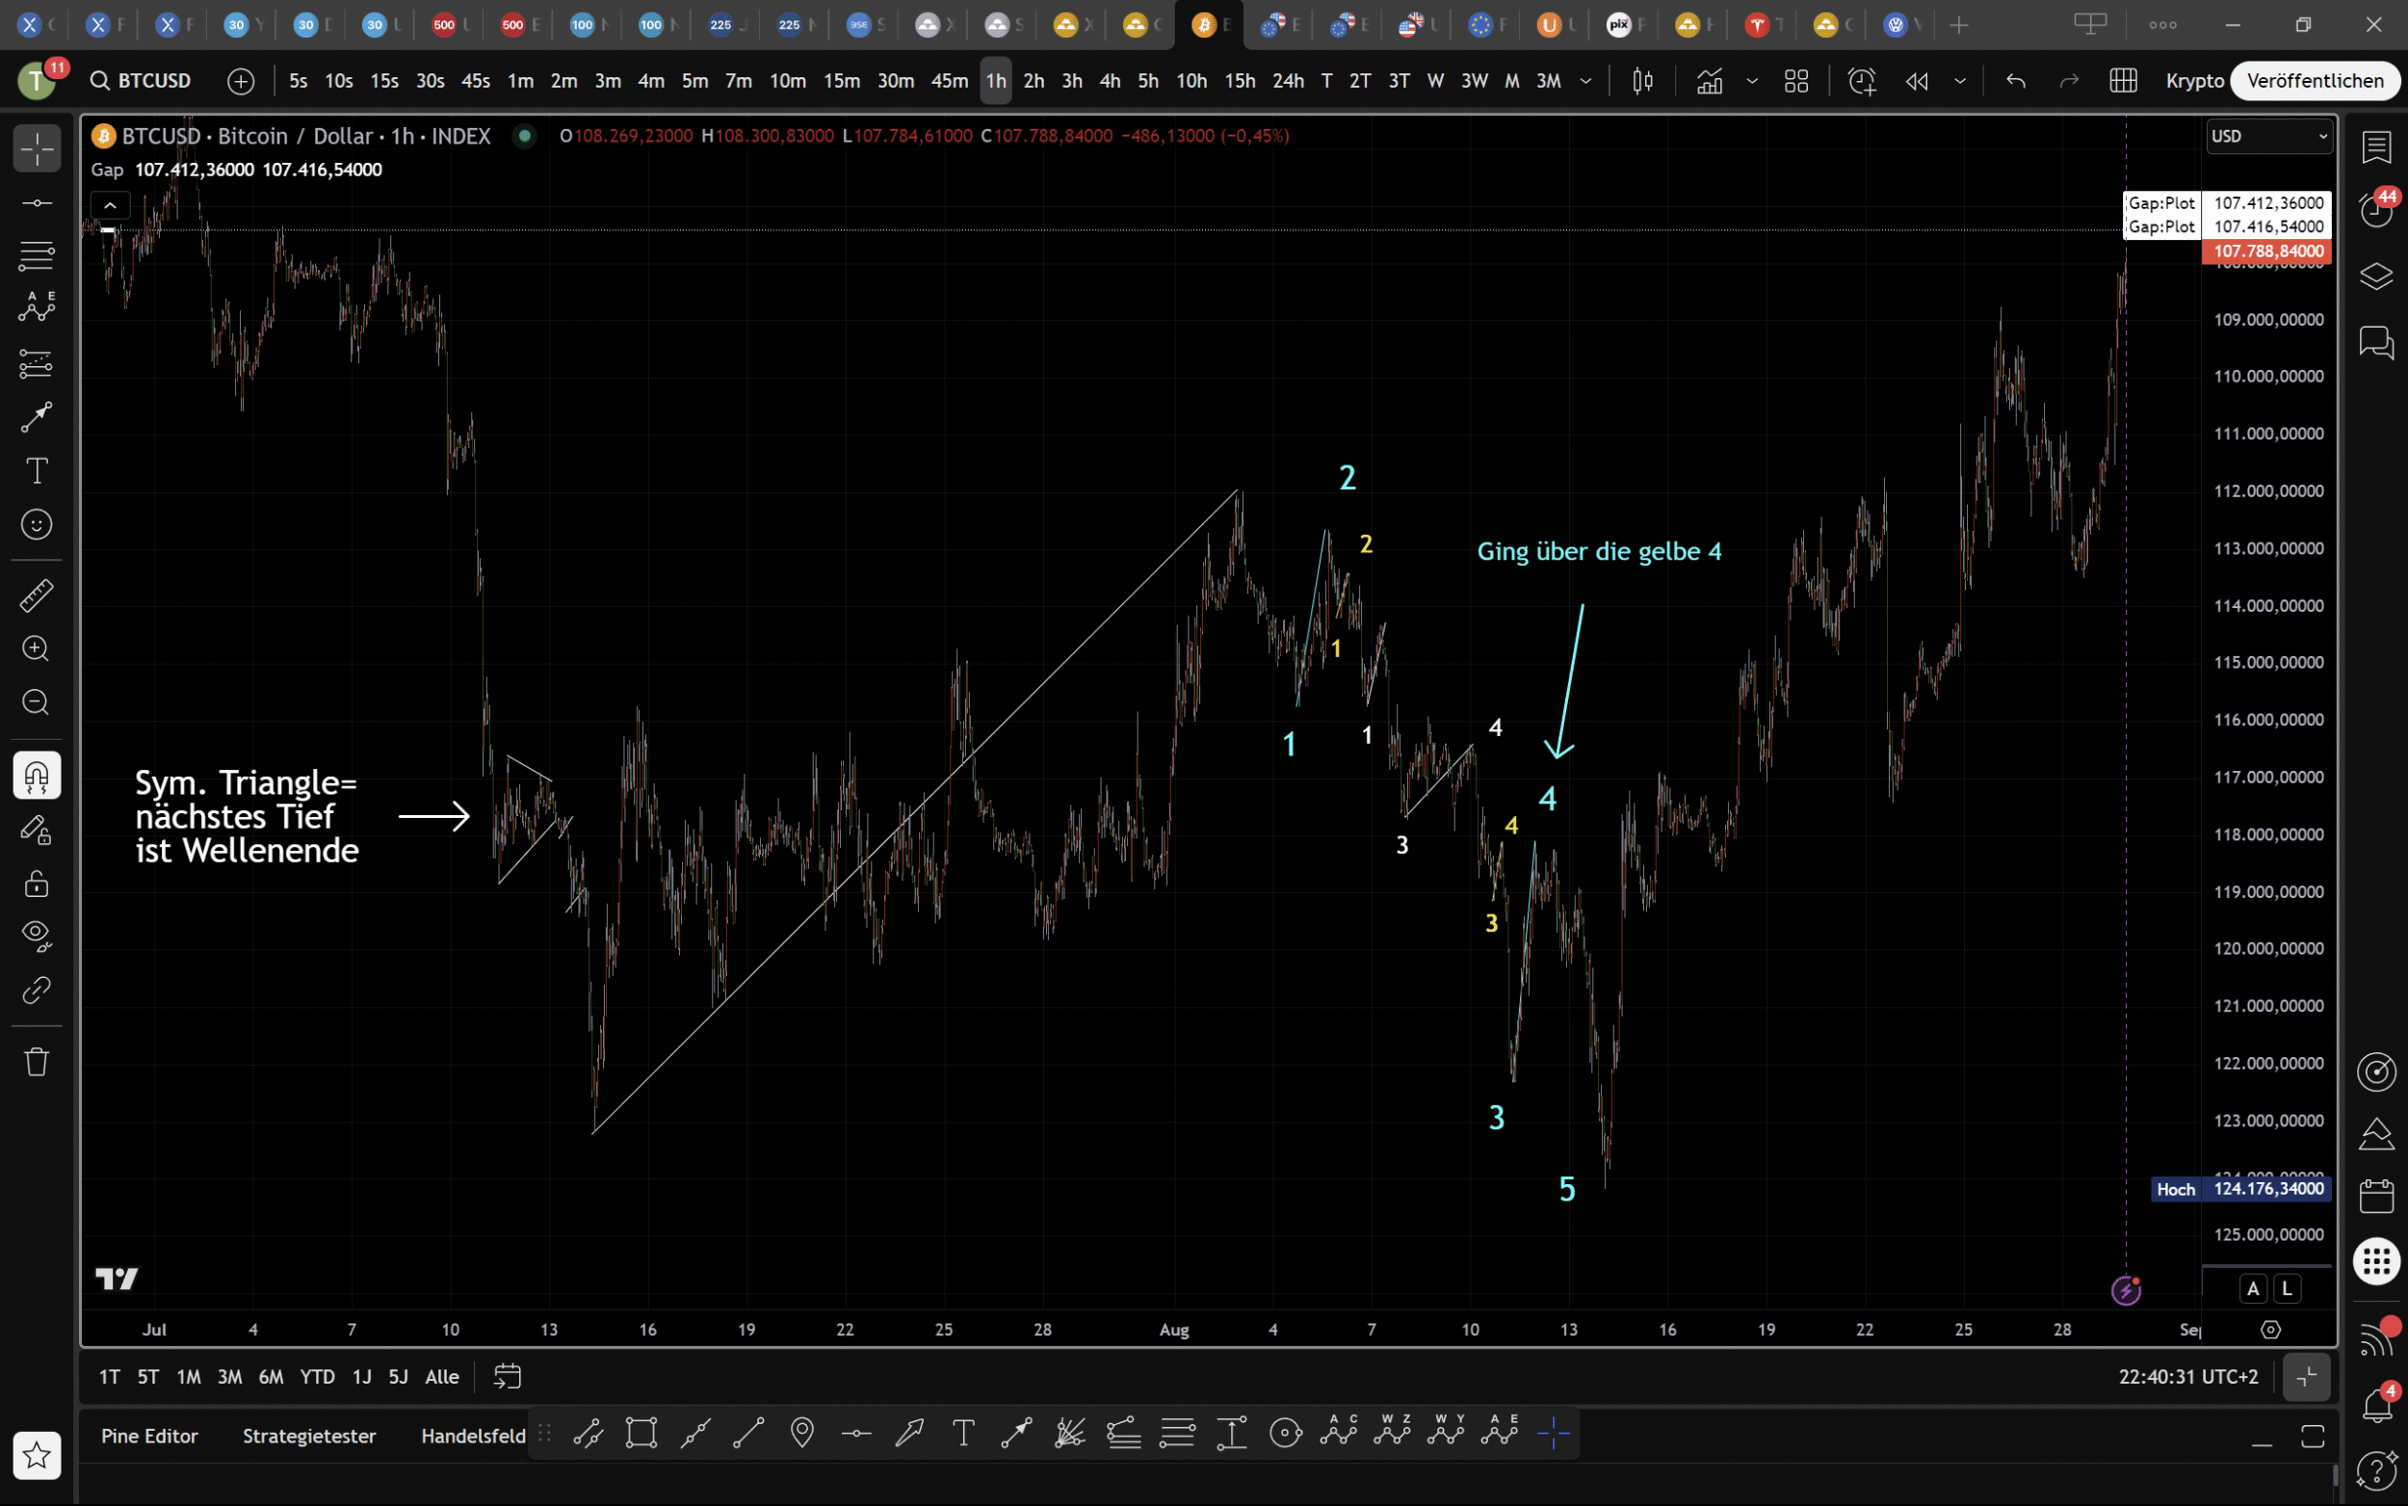Viewport: 2408px width, 1506px height.
Task: Click the trash can delete-drawings icon
Action: [37, 1062]
